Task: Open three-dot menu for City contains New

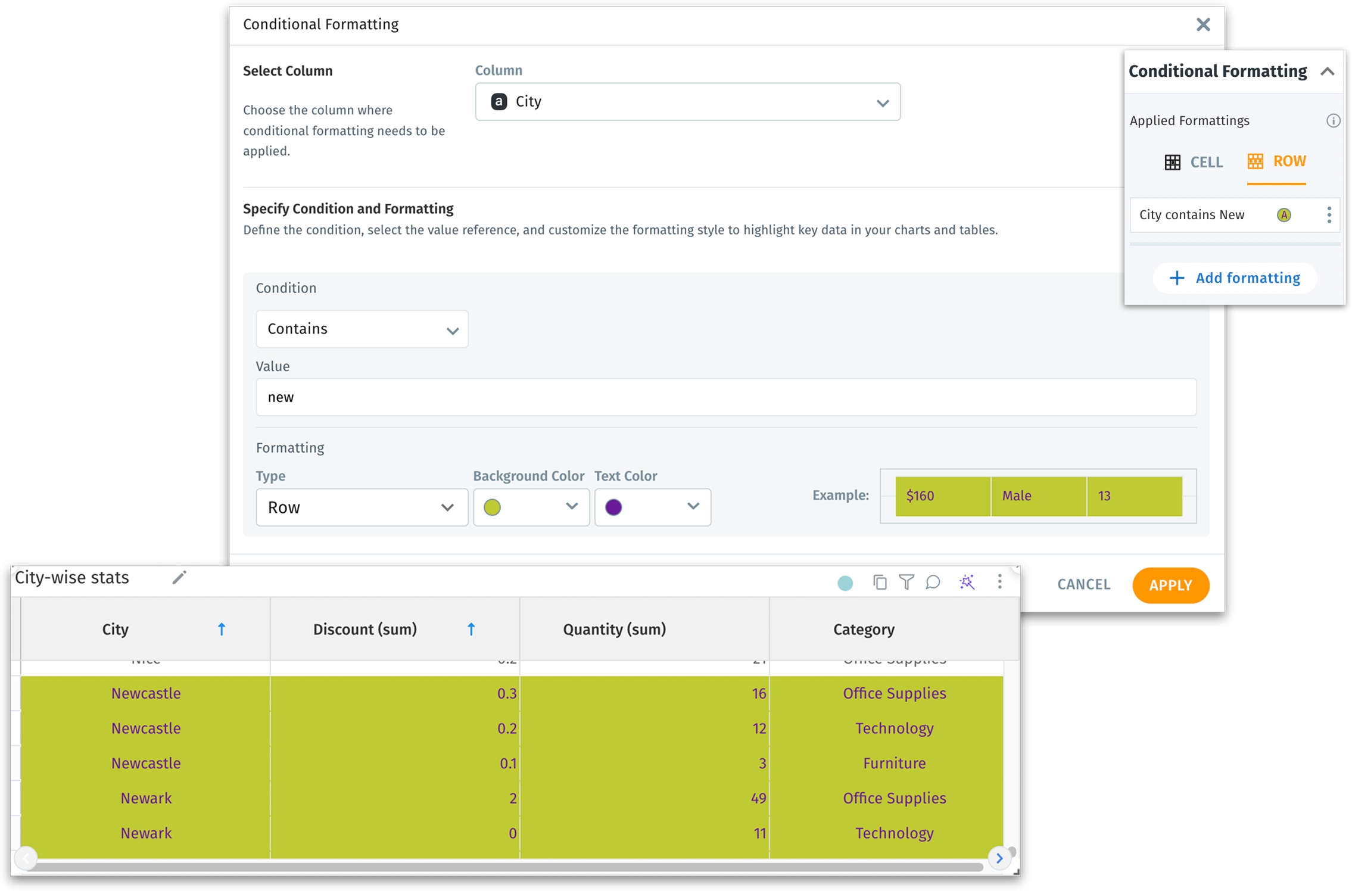Action: pyautogui.click(x=1329, y=215)
